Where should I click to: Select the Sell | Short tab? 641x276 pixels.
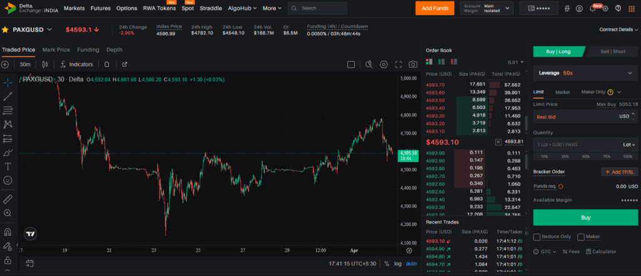point(613,51)
